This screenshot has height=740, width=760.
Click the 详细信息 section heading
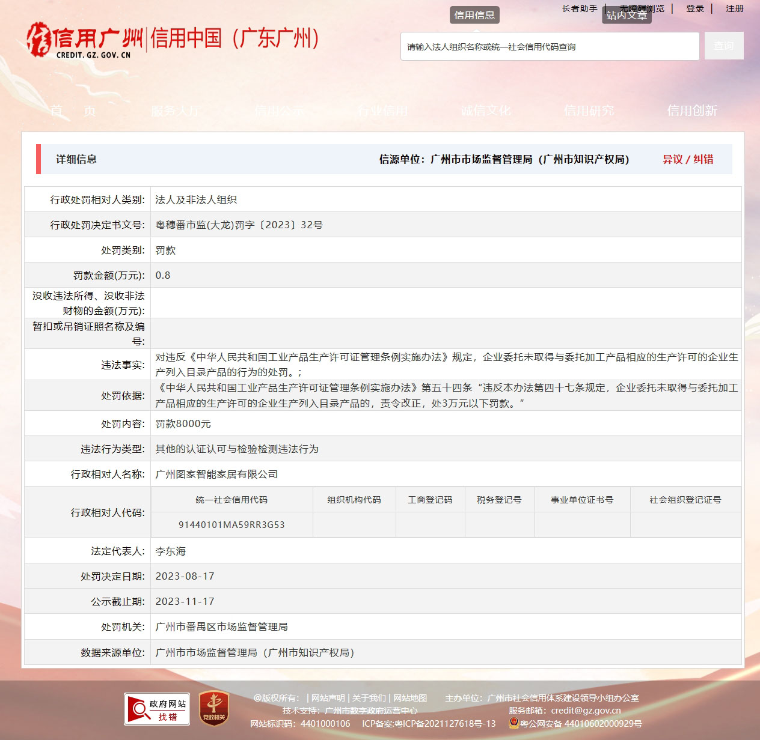click(76, 159)
